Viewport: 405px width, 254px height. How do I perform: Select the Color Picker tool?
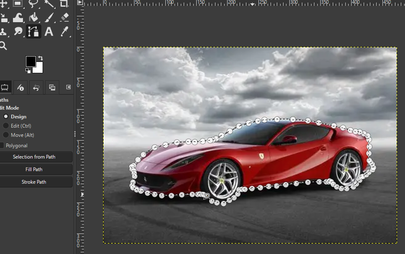pyautogui.click(x=63, y=32)
